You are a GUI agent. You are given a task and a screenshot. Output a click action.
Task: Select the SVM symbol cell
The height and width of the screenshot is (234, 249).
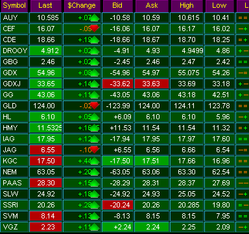14,216
